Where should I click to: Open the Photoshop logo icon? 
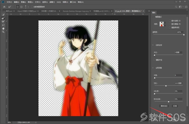(x=3, y=2)
